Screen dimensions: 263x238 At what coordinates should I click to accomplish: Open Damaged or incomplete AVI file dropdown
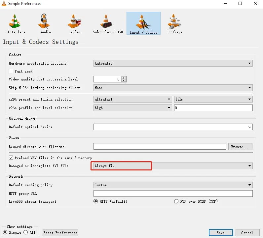pos(173,166)
